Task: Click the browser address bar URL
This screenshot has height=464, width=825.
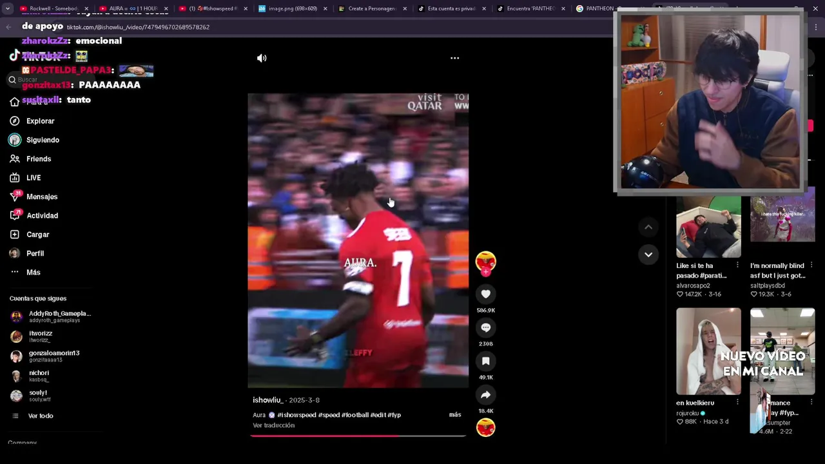Action: [x=138, y=27]
